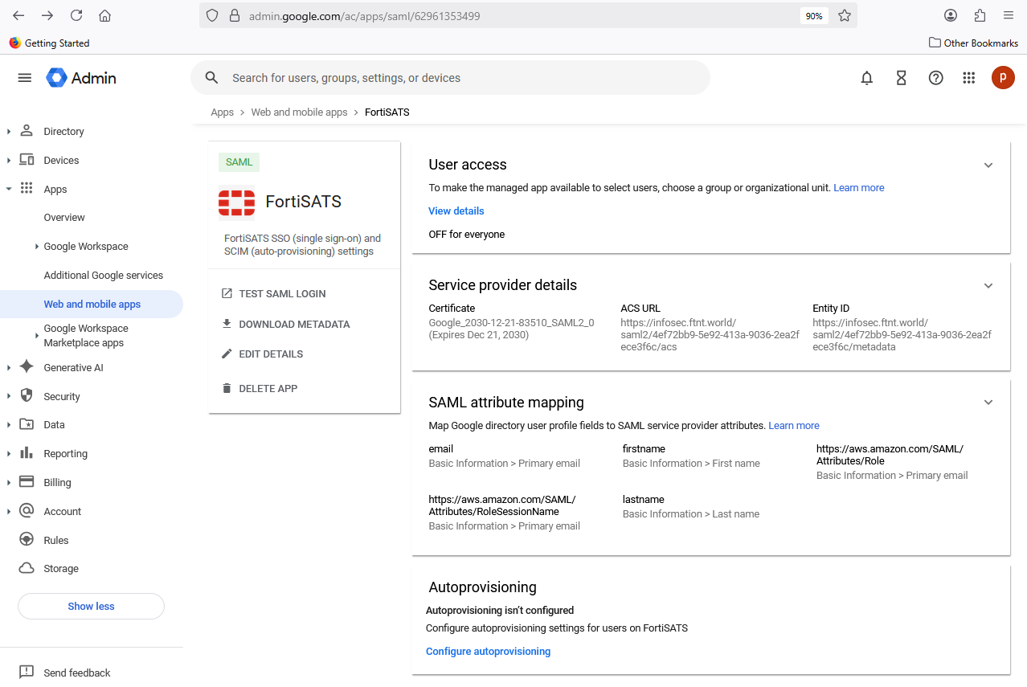Open the tasks hourglass icon
The width and height of the screenshot is (1027, 687).
[x=901, y=78]
